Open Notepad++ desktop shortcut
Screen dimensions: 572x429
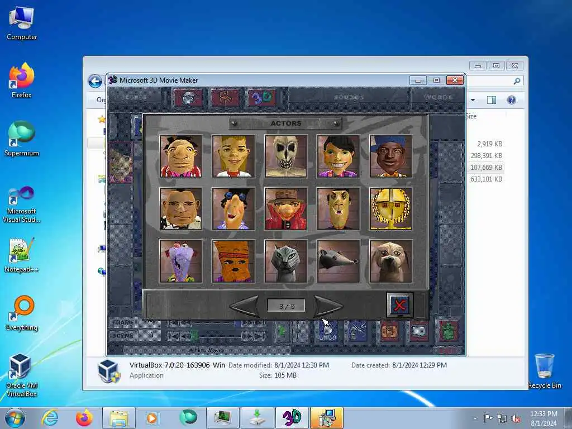[x=22, y=255]
